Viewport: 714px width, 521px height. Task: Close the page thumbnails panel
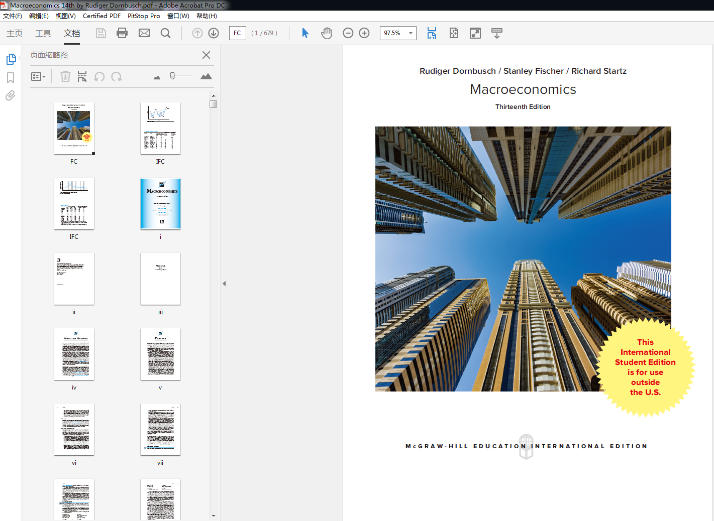[206, 55]
